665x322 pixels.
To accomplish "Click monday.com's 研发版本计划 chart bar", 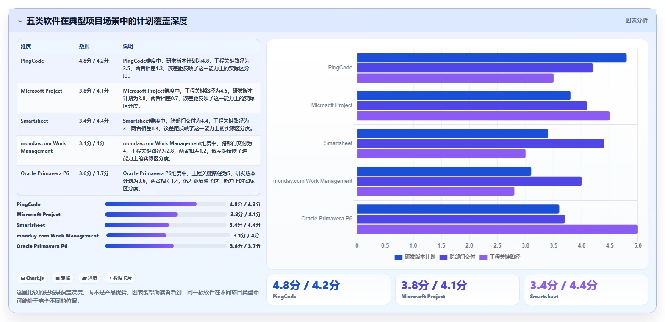I will click(444, 171).
